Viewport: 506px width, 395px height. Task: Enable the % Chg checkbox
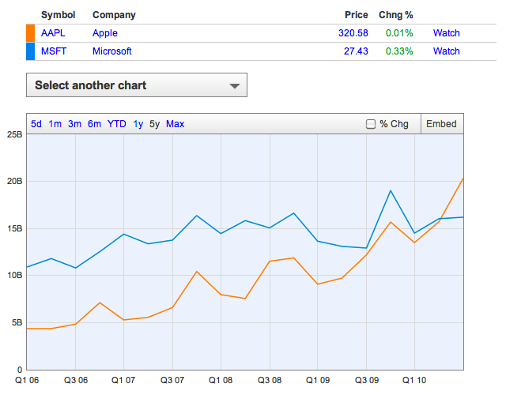[x=371, y=124]
